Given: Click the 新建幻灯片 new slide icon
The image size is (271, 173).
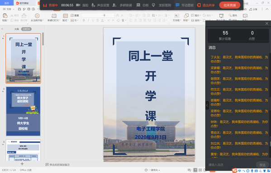Looking at the screenshot, I should point(54,16).
